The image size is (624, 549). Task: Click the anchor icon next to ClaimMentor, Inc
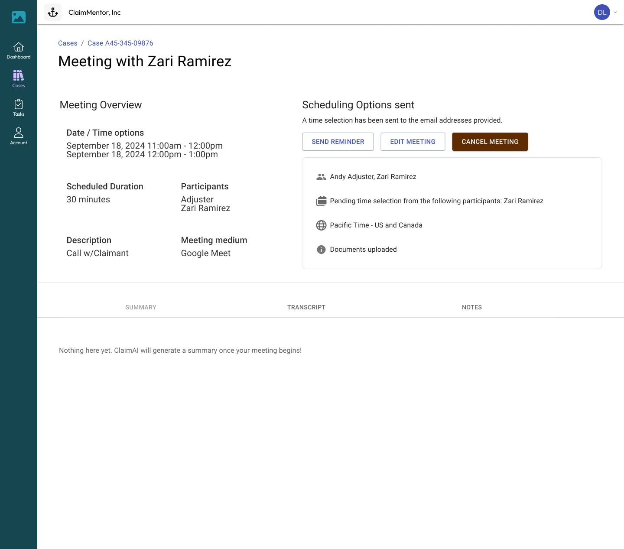click(52, 12)
